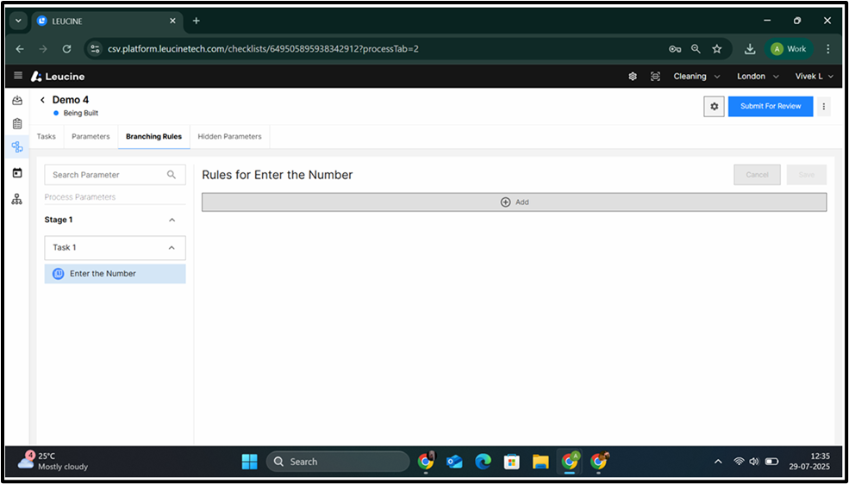
Task: Click the calendar icon in left sidebar
Action: click(x=17, y=173)
